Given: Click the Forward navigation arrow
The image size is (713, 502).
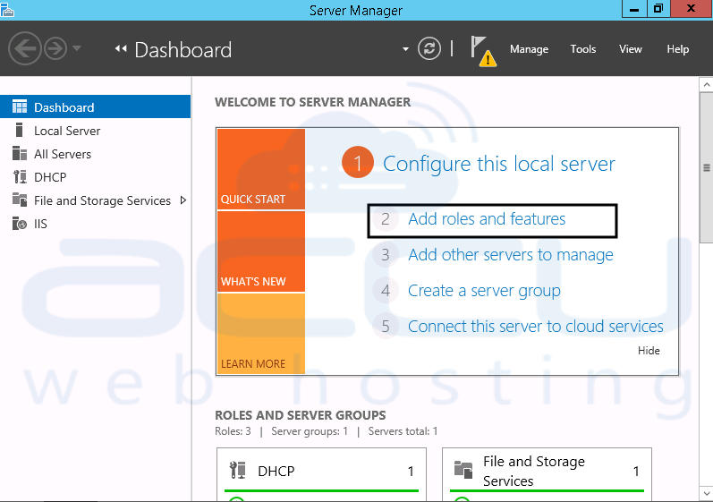Looking at the screenshot, I should [55, 48].
